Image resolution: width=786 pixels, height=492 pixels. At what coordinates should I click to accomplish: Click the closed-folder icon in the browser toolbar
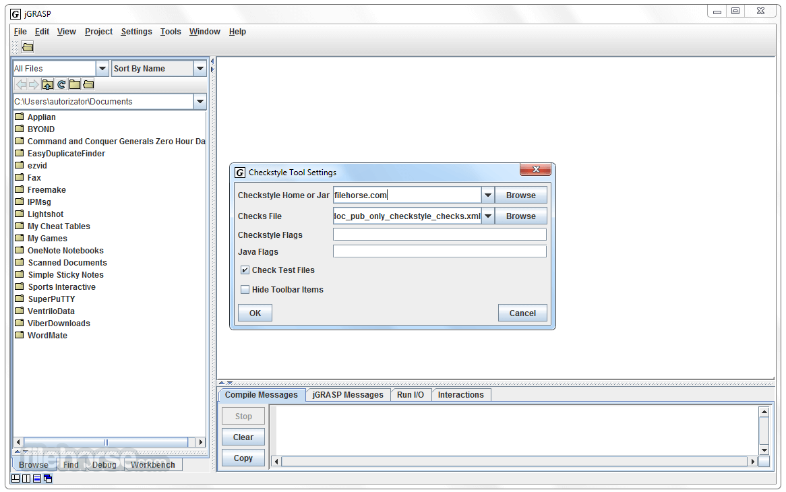point(75,84)
